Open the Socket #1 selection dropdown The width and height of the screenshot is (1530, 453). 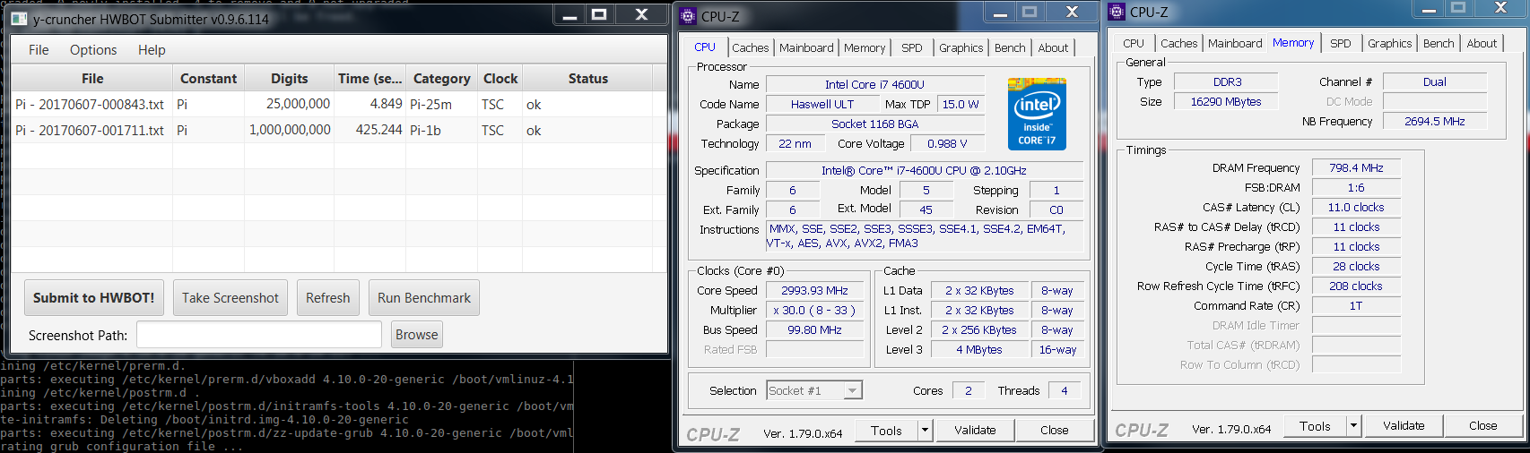[x=813, y=390]
